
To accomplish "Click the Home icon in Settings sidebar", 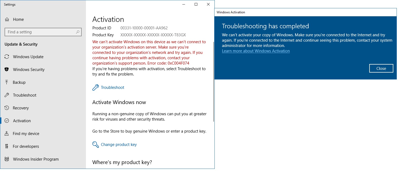I will coord(7,19).
